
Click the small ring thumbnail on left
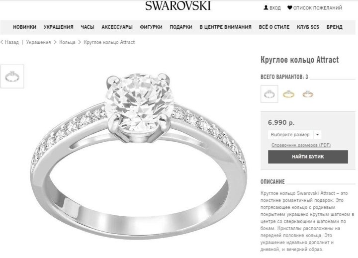[x=12, y=76]
